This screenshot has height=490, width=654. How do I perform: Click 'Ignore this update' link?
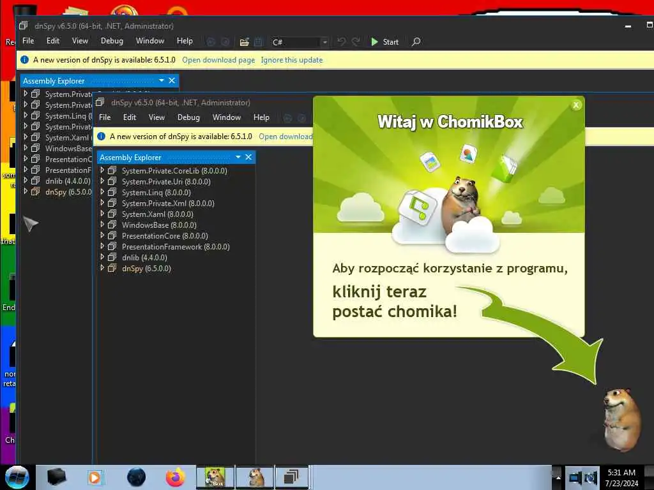(291, 60)
